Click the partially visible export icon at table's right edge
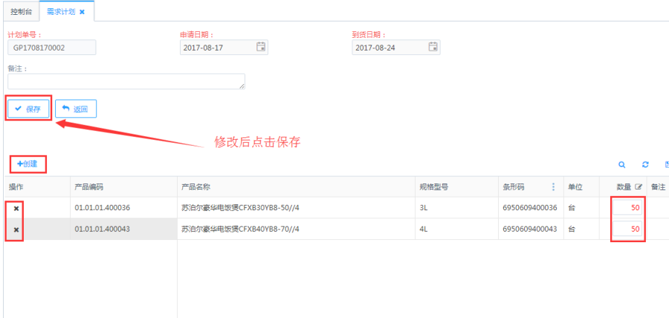 [666, 164]
